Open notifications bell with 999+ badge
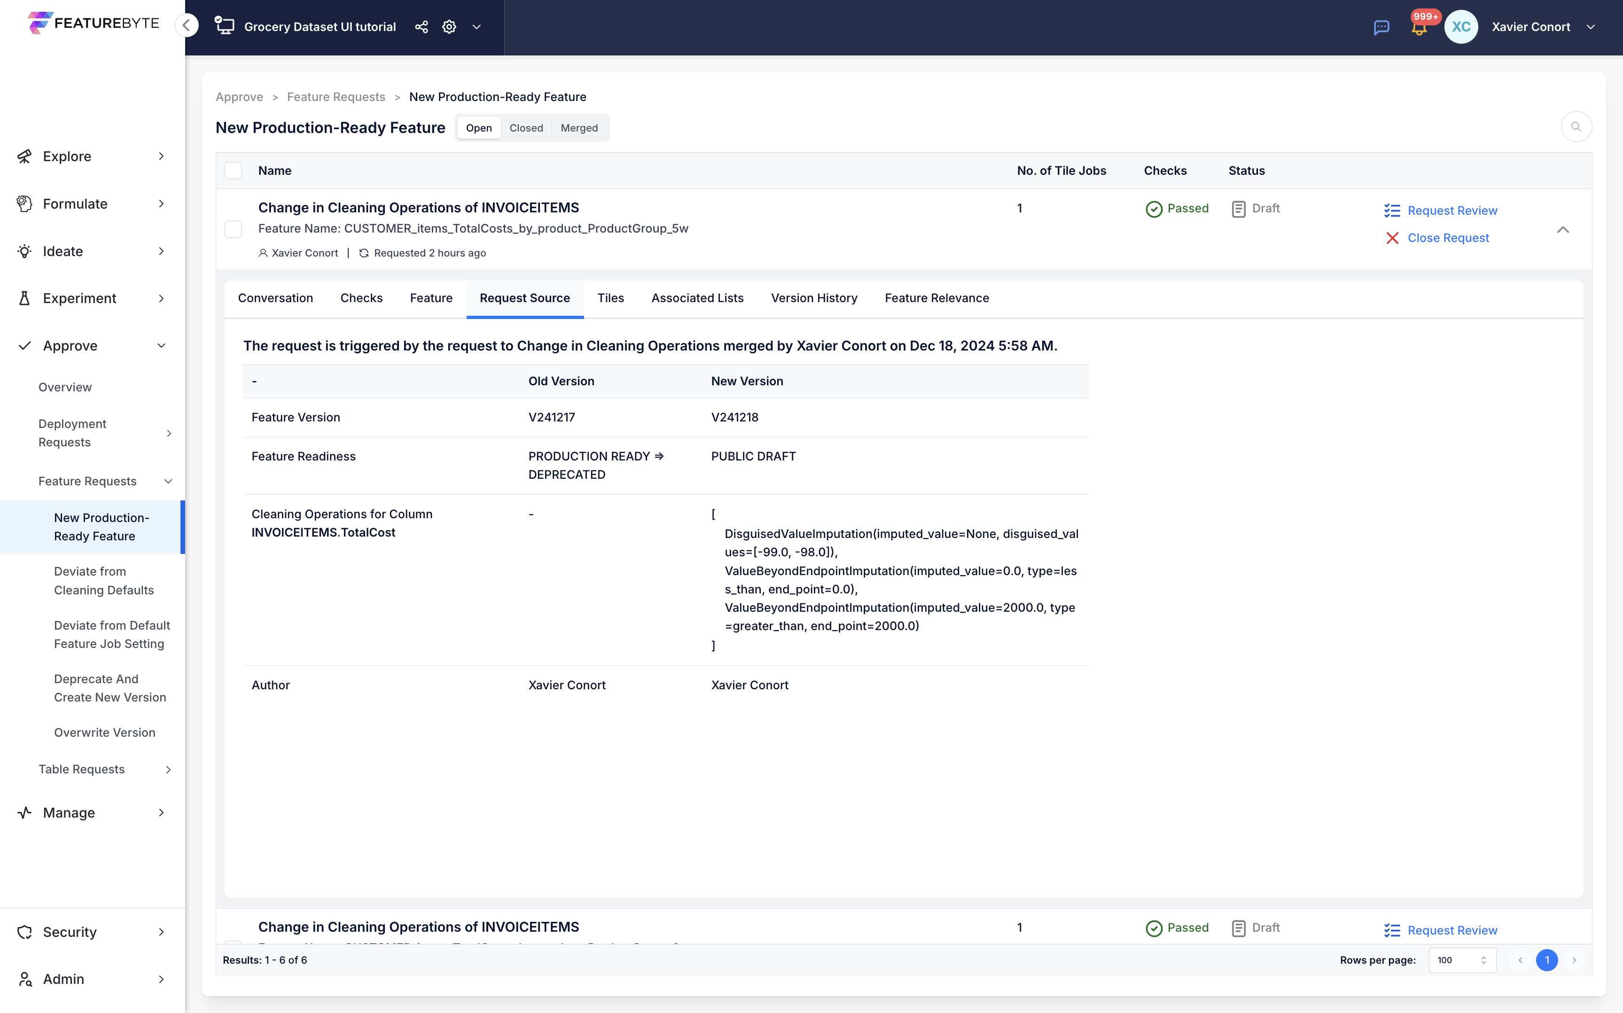 pos(1420,27)
